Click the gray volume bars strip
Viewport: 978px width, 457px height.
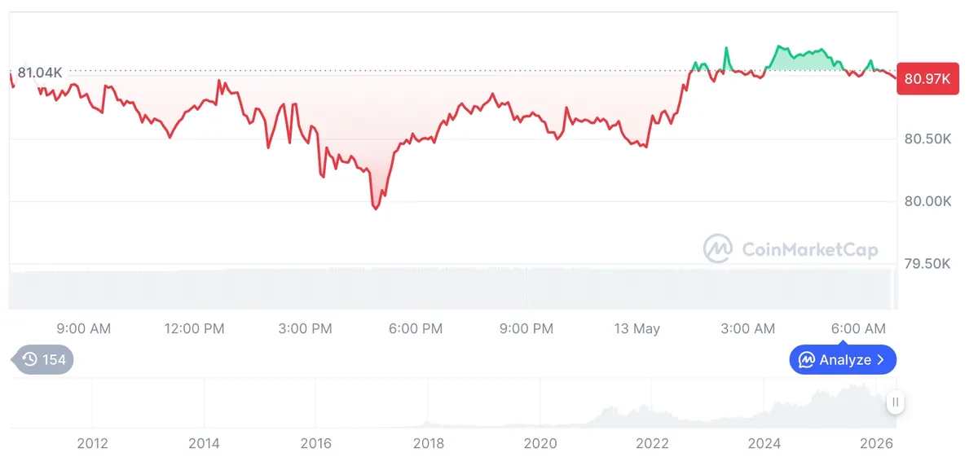coord(452,288)
